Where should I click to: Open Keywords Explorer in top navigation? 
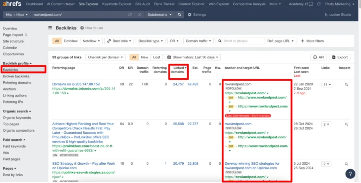[x=117, y=4]
